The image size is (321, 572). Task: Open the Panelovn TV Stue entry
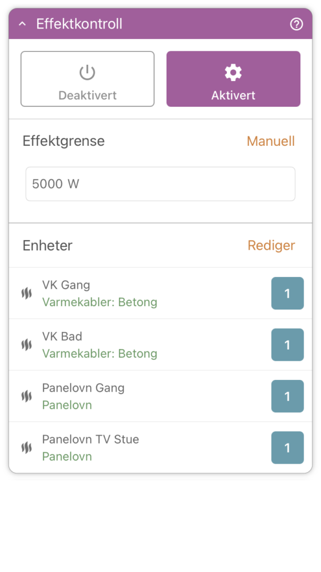[160, 447]
